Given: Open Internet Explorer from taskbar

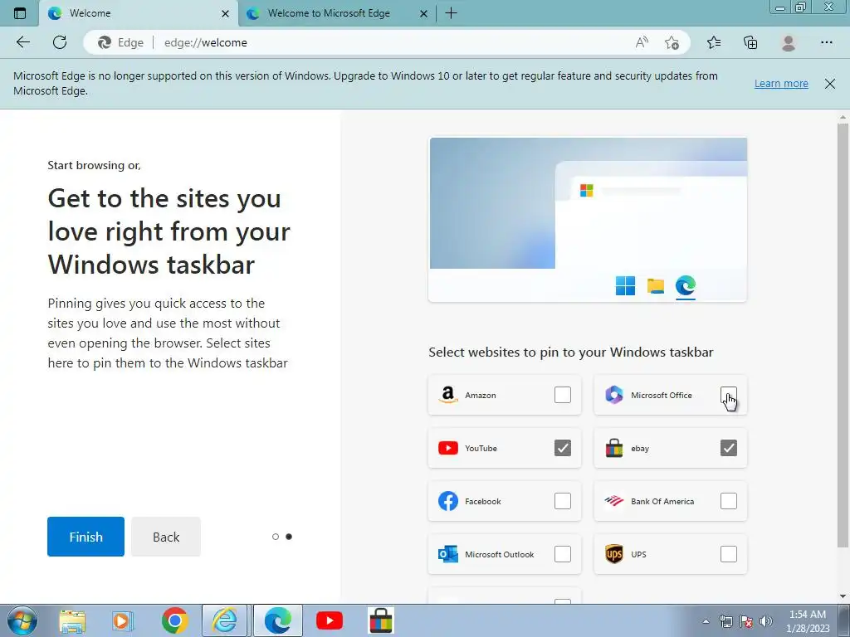Looking at the screenshot, I should [x=224, y=620].
